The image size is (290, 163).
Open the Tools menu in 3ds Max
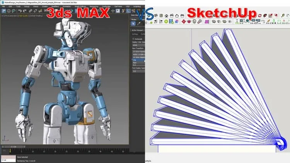(x=18, y=7)
